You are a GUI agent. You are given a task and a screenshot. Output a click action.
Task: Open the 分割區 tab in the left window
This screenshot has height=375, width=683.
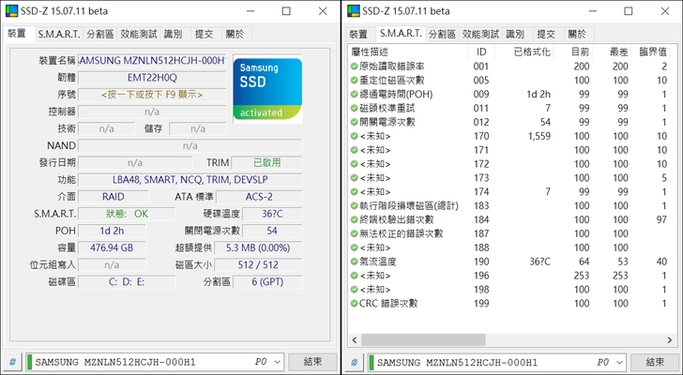pyautogui.click(x=99, y=35)
